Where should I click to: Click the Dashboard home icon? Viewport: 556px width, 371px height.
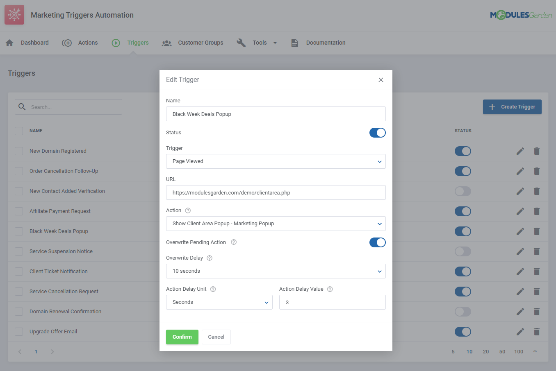coord(9,42)
